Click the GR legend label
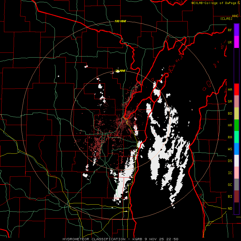Screen dimensions: 241x241 click(230, 101)
